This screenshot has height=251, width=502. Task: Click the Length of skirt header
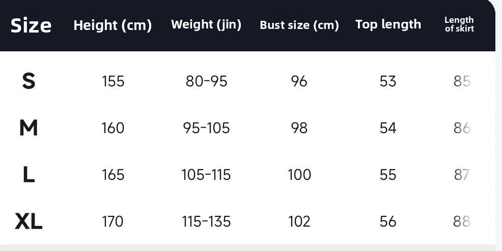459,24
